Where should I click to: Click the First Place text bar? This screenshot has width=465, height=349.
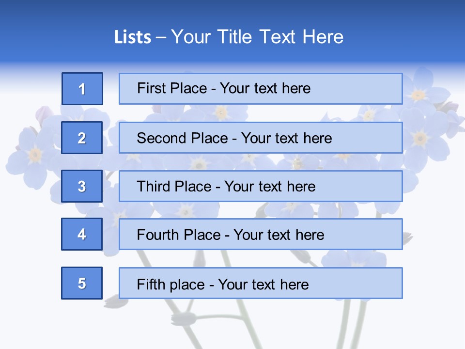[x=261, y=89]
